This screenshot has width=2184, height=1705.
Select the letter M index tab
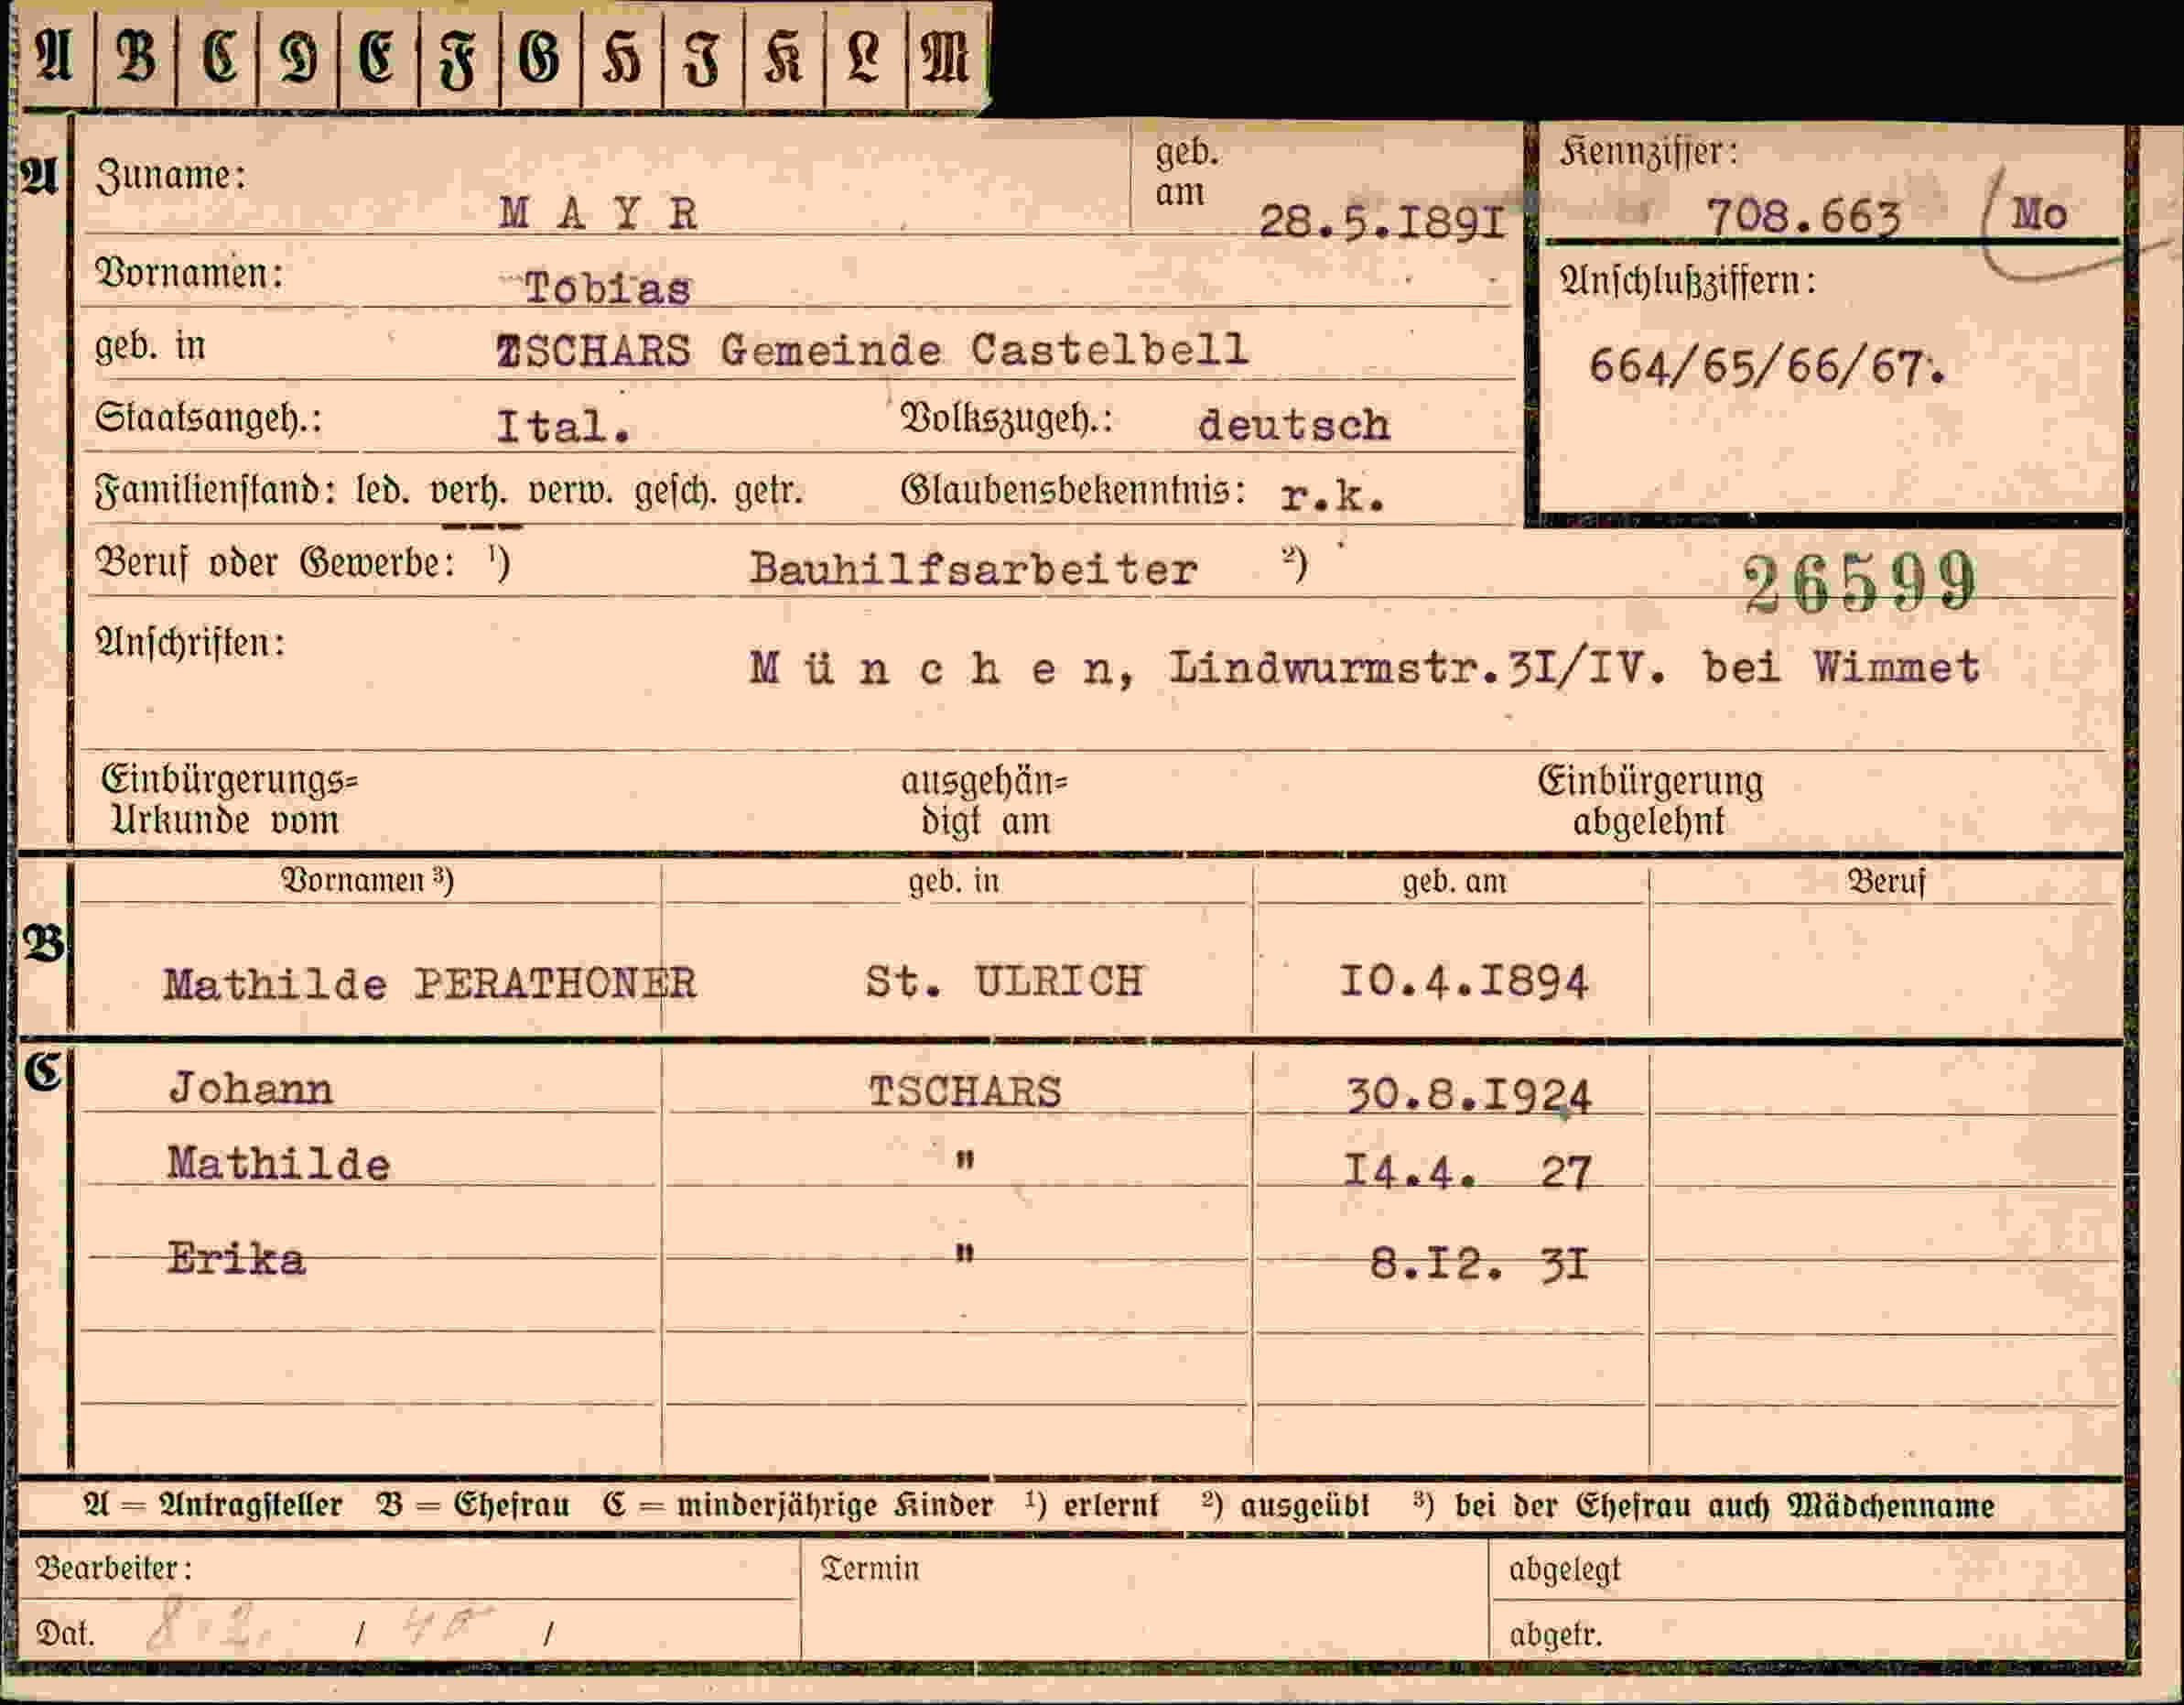(947, 56)
